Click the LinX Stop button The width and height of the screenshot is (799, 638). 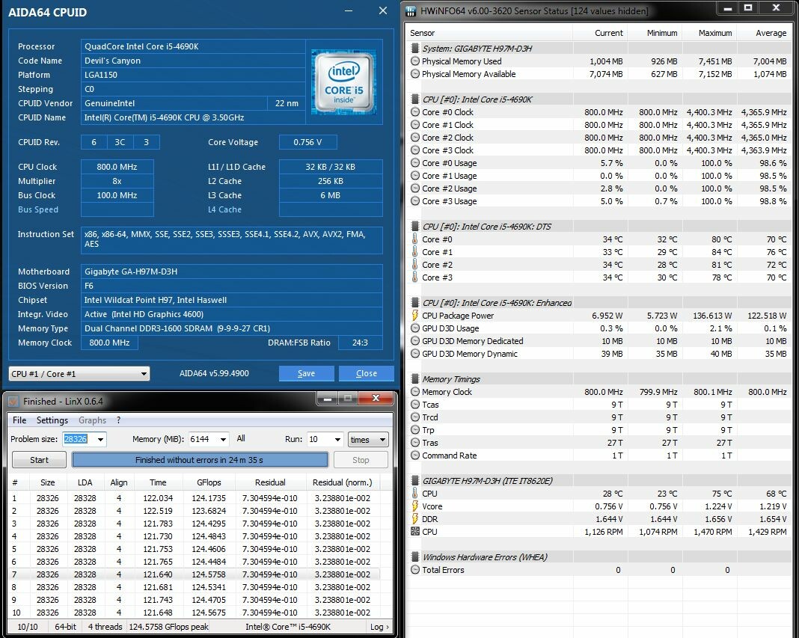(361, 460)
